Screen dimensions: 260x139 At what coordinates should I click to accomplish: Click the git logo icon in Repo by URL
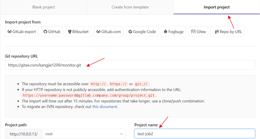[x=217, y=31]
